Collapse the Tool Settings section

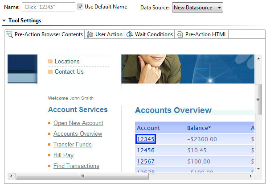[4, 21]
